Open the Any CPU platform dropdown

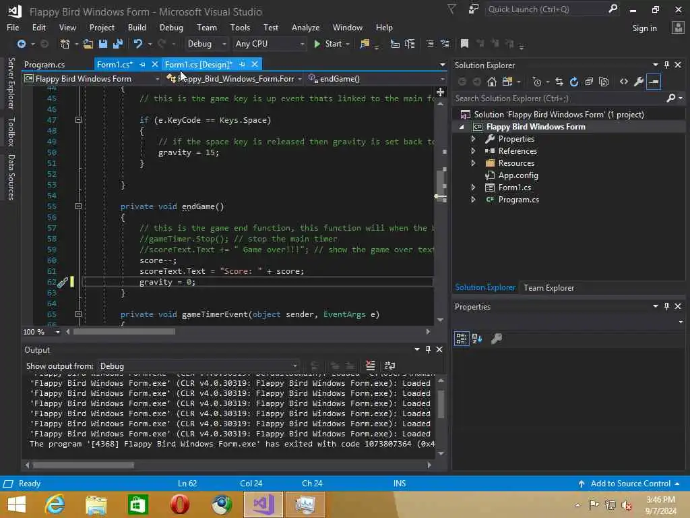270,44
